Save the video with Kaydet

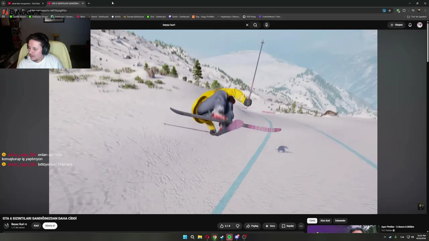point(288,226)
